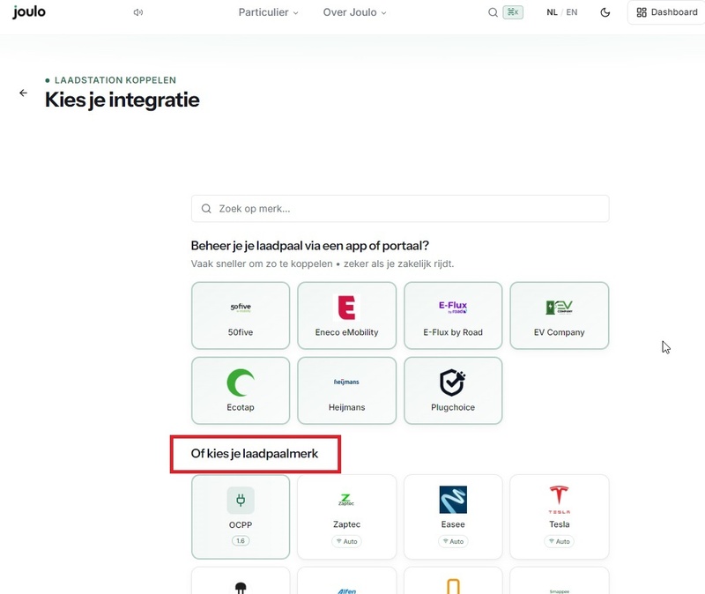Click the 'LAADSTATION KOPPELEN' label
705x594 pixels.
point(115,80)
